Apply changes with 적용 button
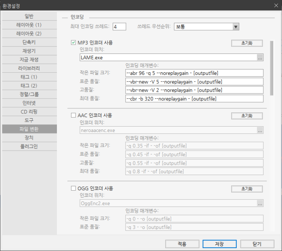The height and width of the screenshot is (251, 282). (182, 244)
